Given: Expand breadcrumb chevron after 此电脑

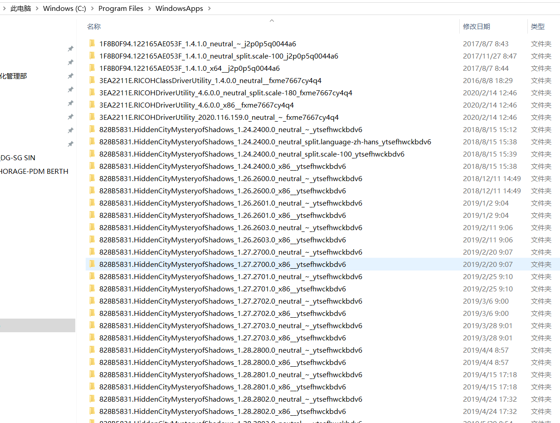Looking at the screenshot, I should click(37, 9).
